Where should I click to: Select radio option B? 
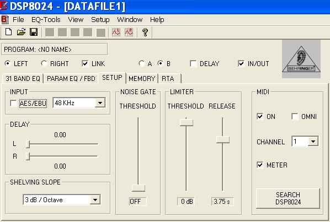[x=161, y=63]
